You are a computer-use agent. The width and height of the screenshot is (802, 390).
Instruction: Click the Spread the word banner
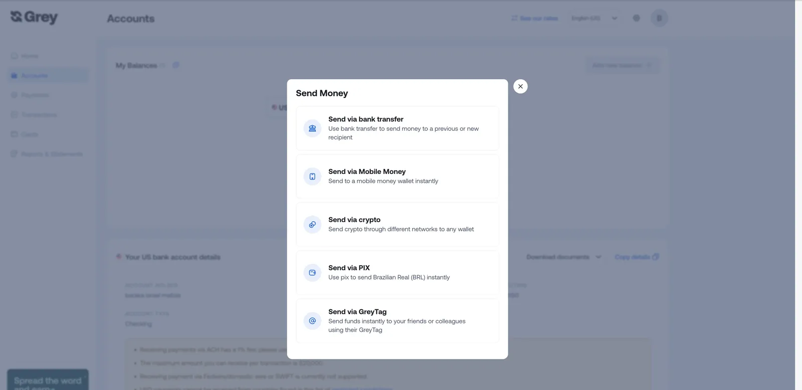click(x=48, y=380)
